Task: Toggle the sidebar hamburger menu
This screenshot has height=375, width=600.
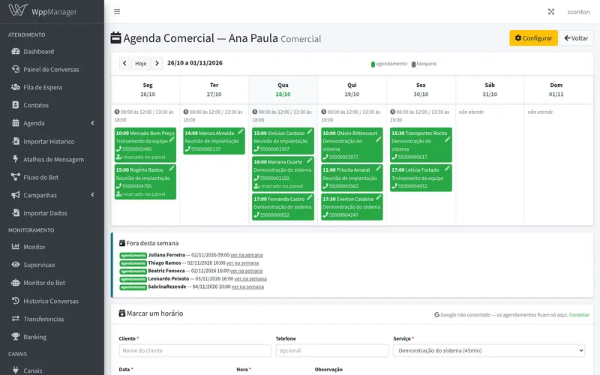Action: (117, 12)
